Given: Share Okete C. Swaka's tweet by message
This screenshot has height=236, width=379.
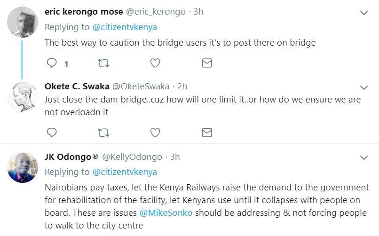Looking at the screenshot, I should coord(206,132).
